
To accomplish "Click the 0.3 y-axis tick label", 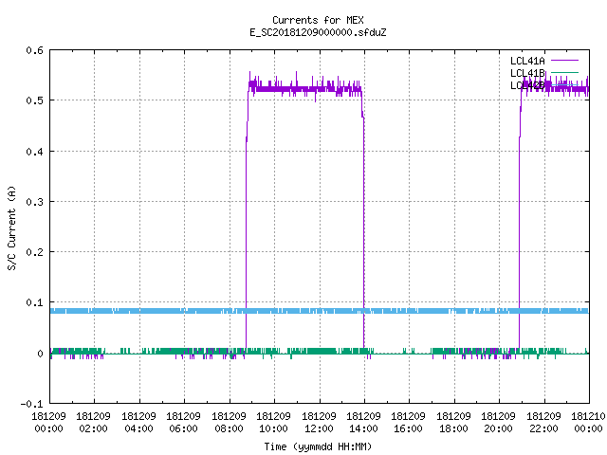I will [34, 202].
